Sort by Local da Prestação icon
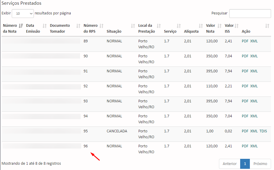The height and width of the screenshot is (170, 274). click(x=159, y=26)
